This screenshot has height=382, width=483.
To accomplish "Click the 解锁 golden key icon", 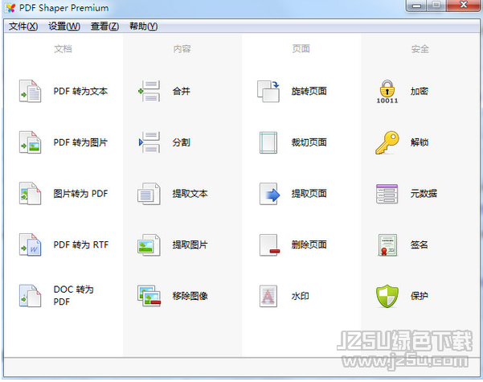I will coord(387,142).
